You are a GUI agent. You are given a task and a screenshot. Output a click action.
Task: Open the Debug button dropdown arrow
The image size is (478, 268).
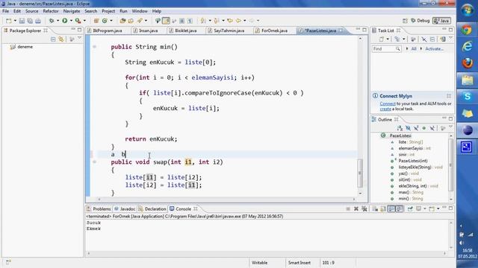(x=58, y=21)
